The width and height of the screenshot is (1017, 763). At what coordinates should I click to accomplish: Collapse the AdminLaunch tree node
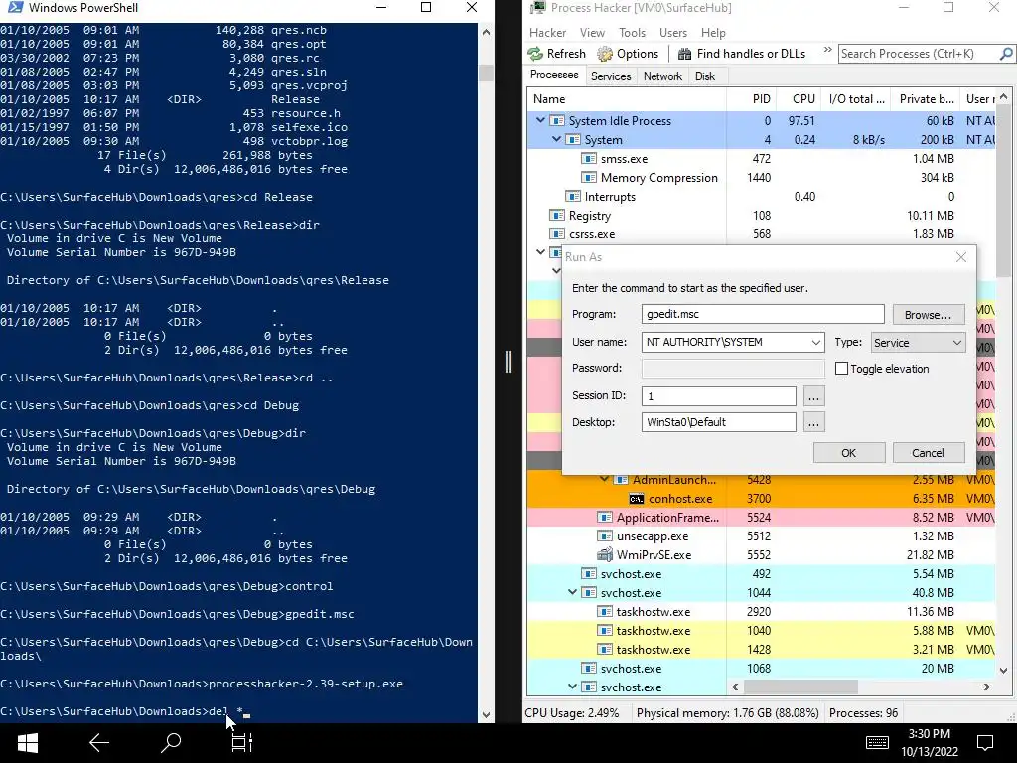[605, 480]
